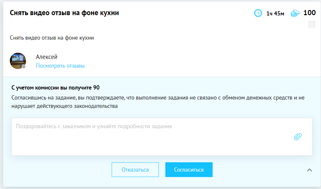Click the reward amount 100

click(309, 13)
